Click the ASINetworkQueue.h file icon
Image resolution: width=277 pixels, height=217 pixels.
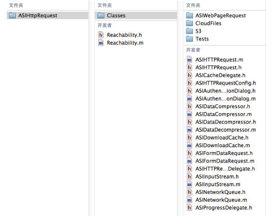click(189, 192)
